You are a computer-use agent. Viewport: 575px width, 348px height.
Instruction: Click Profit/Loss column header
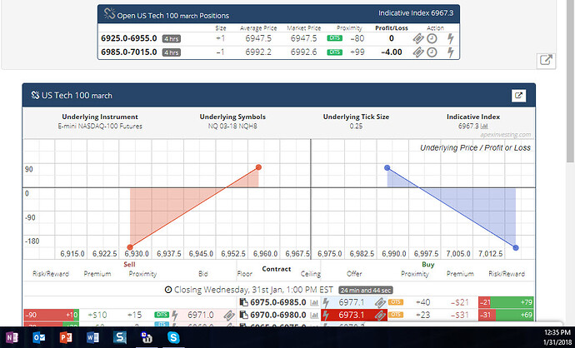(392, 27)
